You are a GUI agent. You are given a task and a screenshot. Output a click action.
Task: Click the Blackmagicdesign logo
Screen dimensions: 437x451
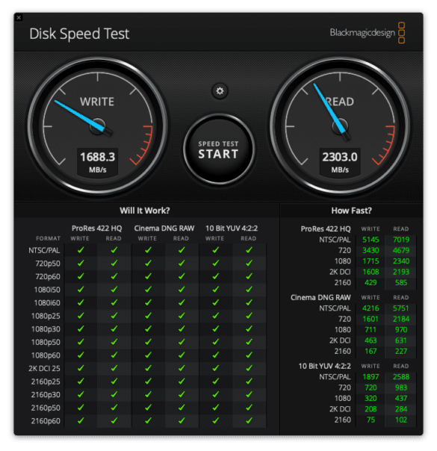tap(368, 33)
